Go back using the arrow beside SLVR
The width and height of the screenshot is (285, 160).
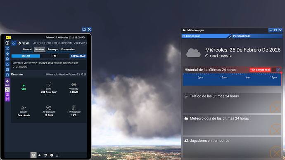(14, 43)
